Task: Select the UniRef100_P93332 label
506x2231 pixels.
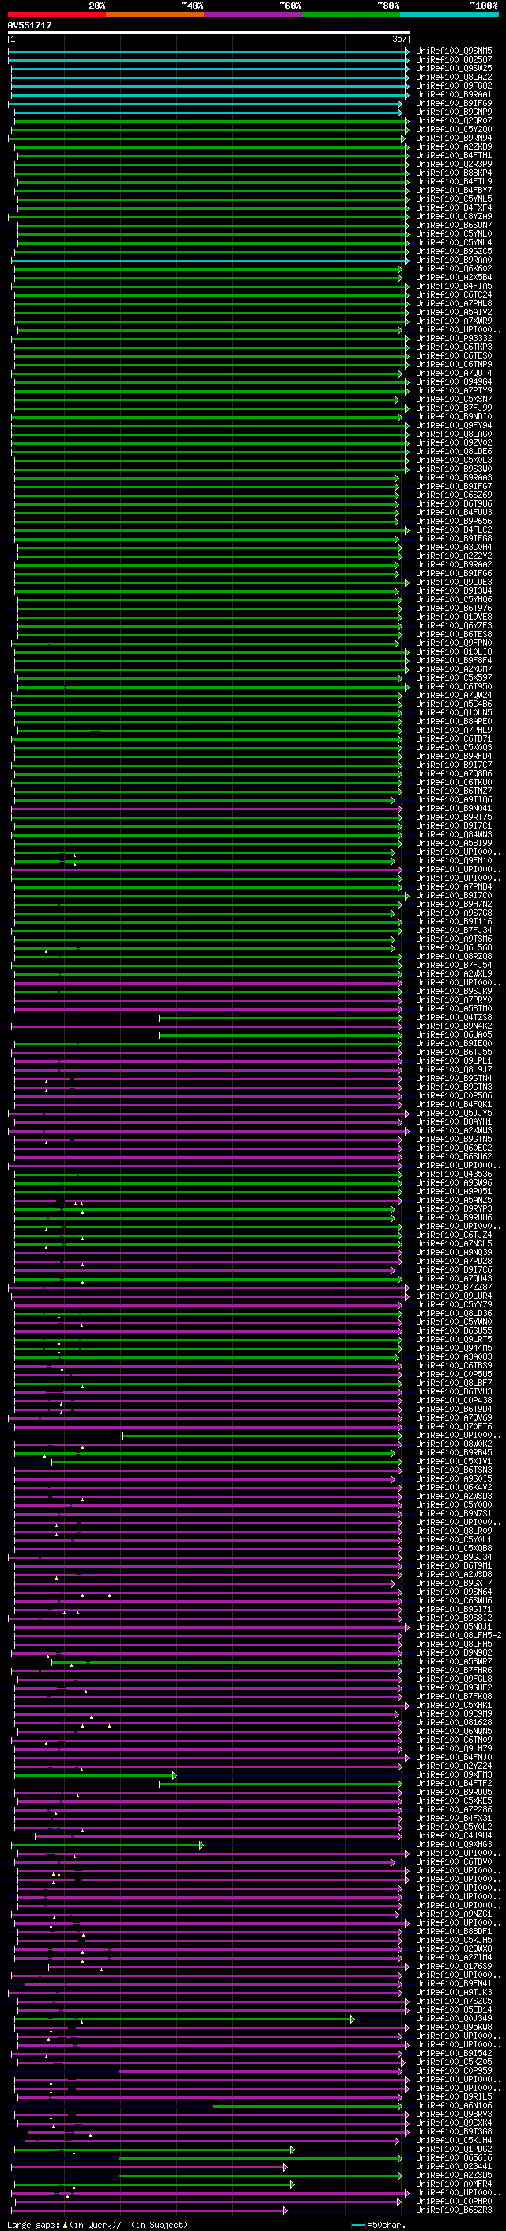Action: [x=454, y=339]
